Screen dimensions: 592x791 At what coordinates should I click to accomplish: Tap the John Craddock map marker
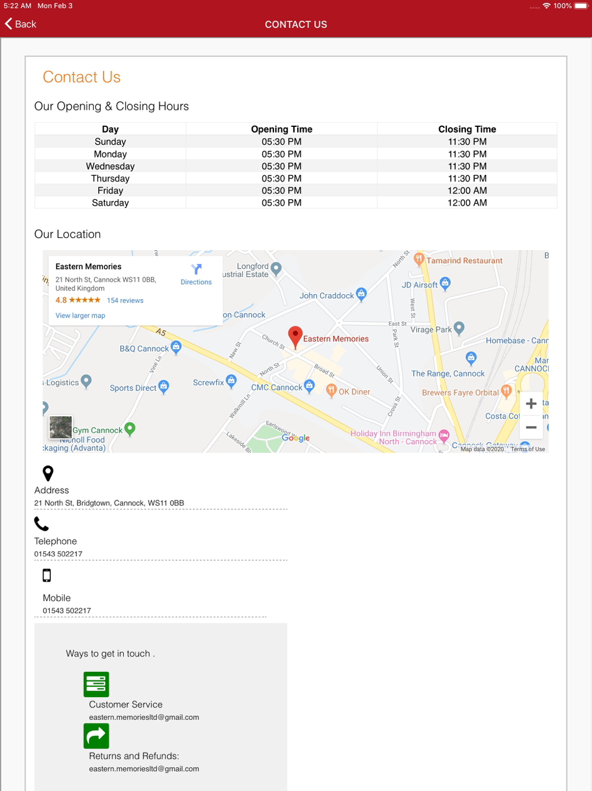pos(361,294)
